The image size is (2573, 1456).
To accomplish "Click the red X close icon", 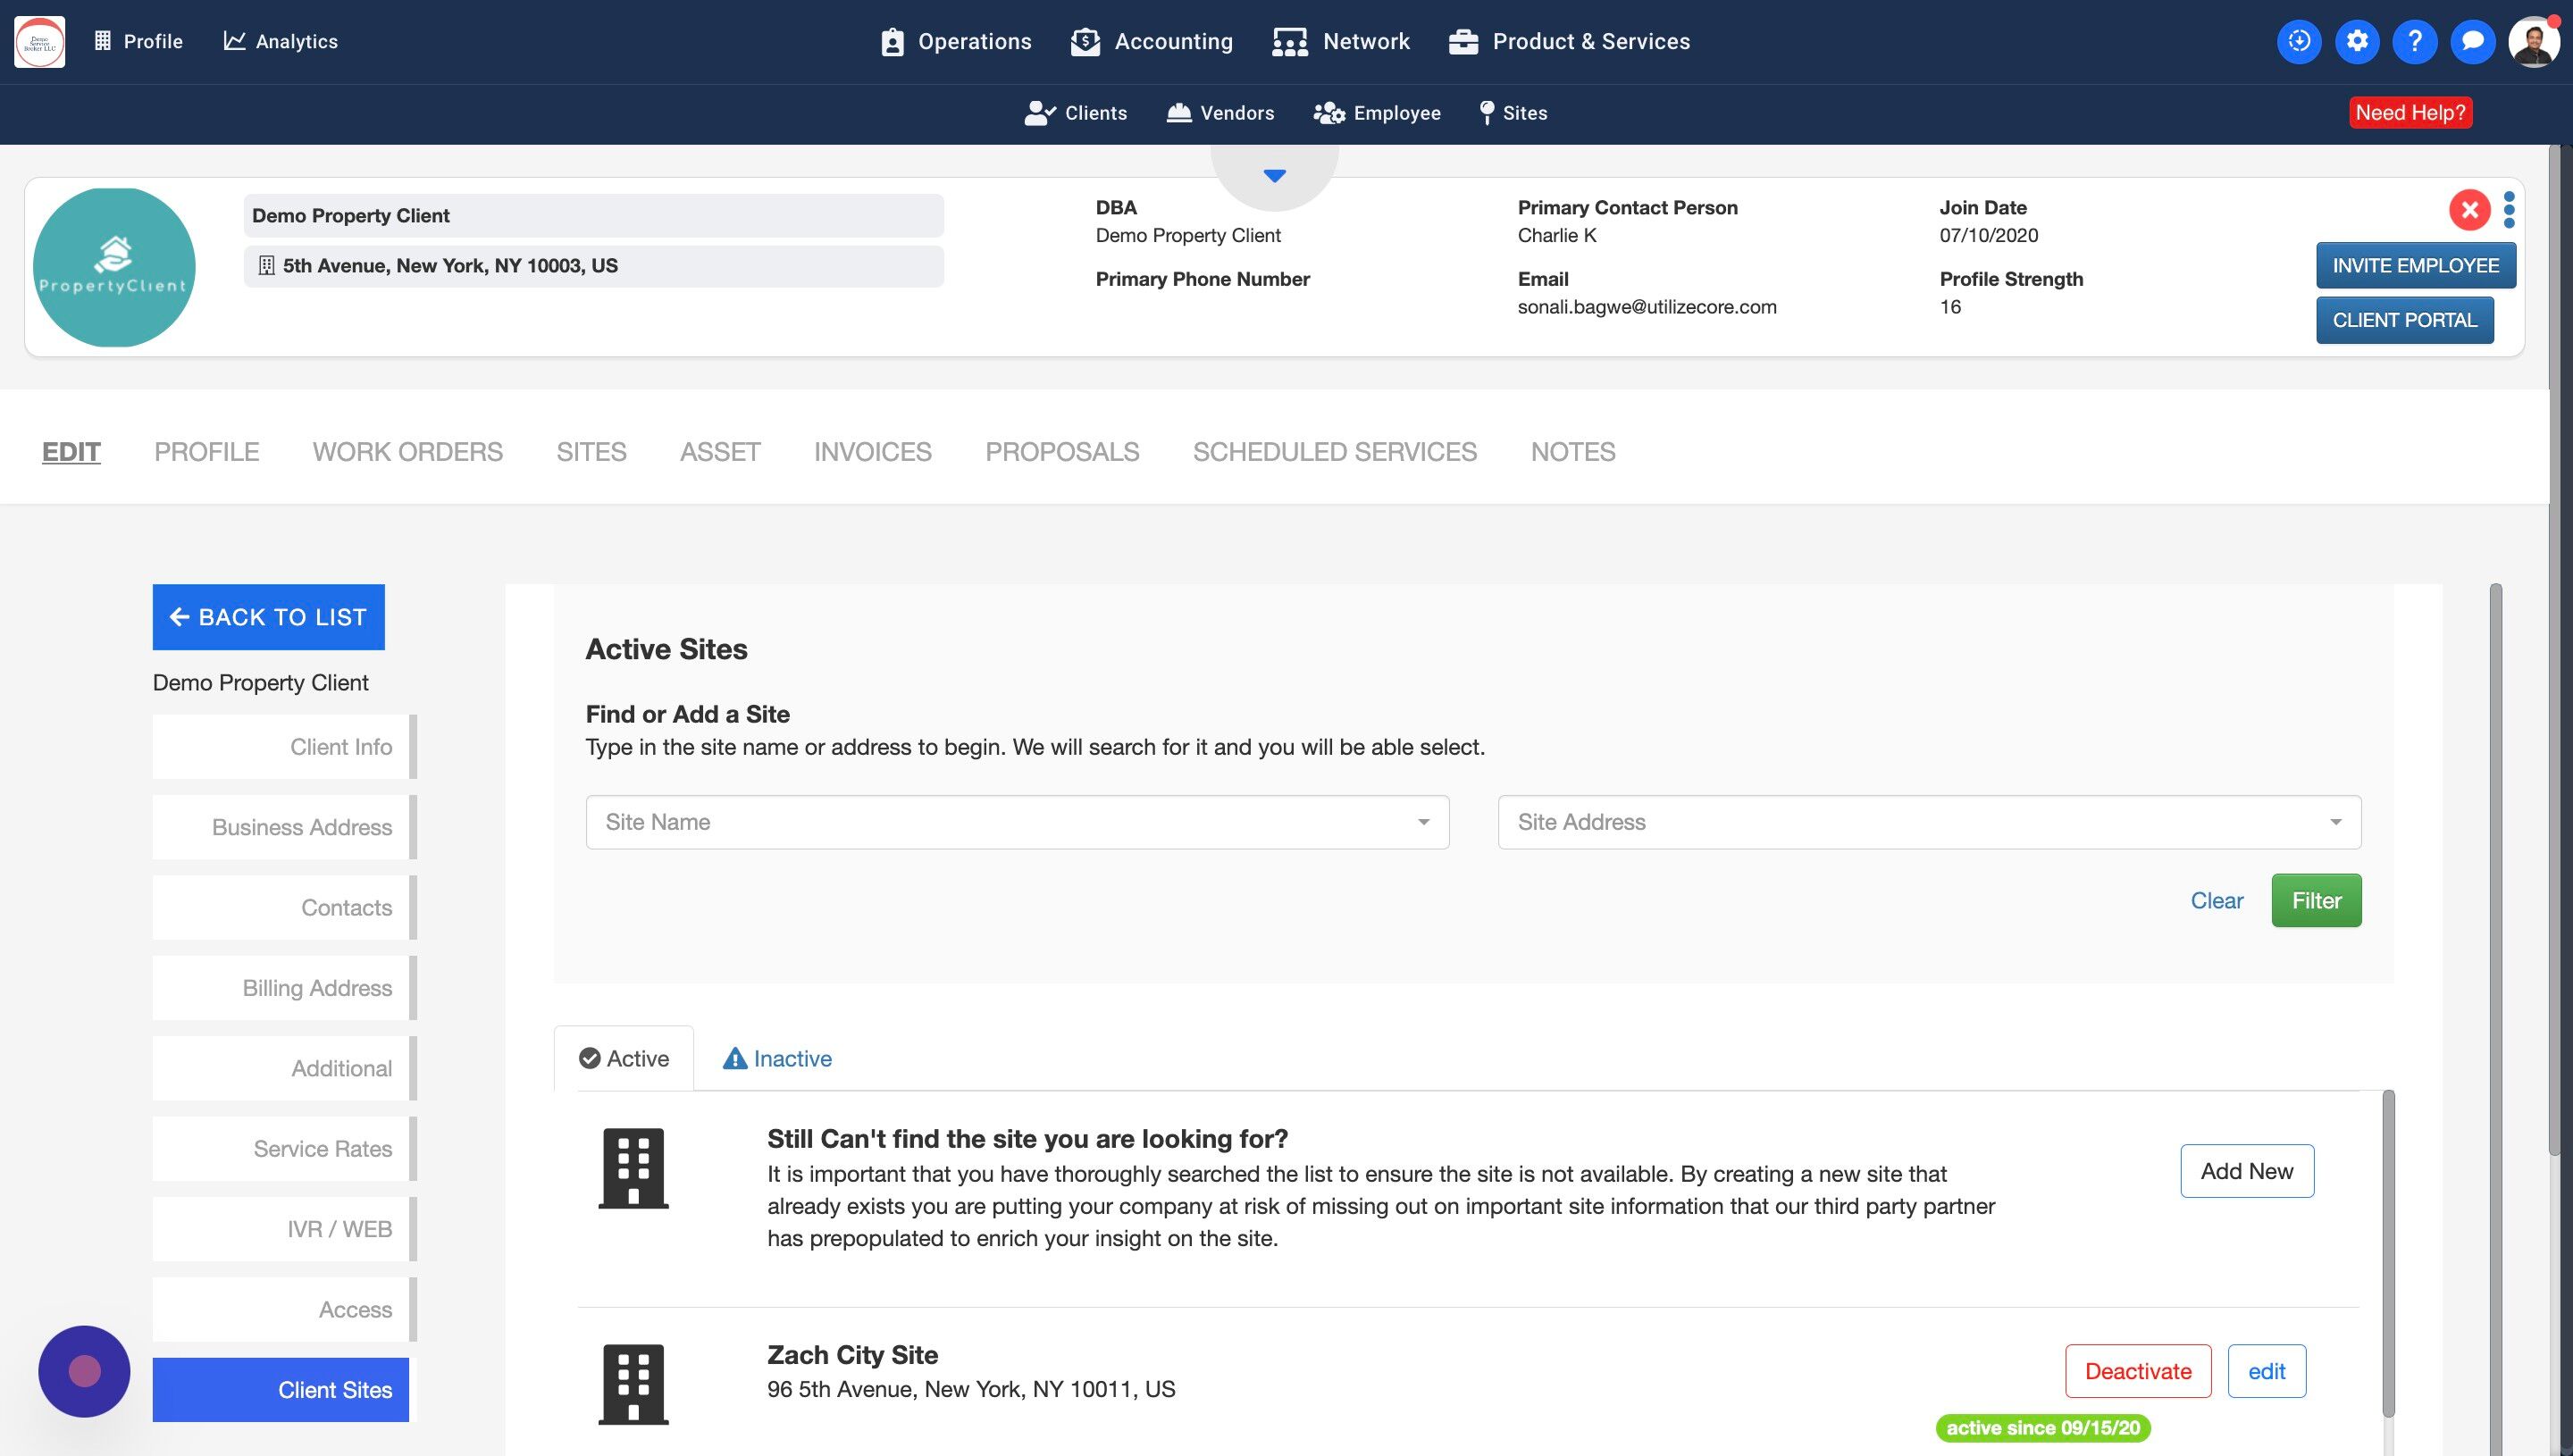I will coord(2469,210).
